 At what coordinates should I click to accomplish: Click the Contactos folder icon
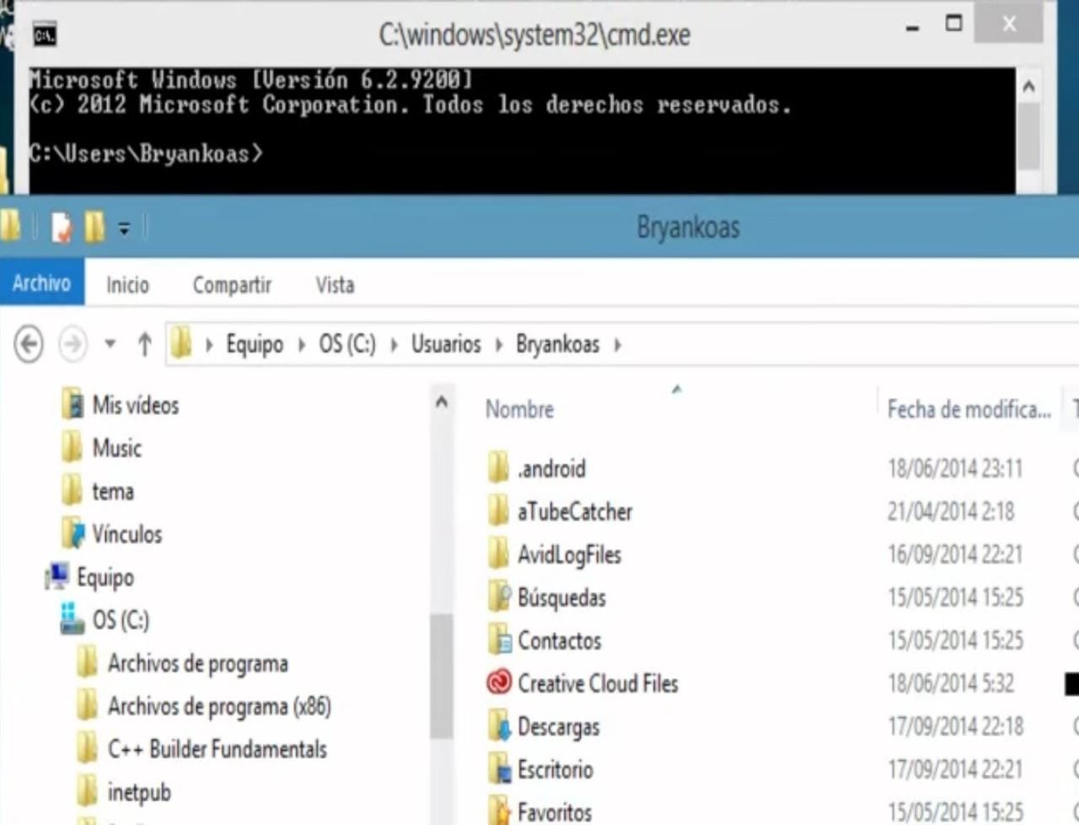pyautogui.click(x=499, y=640)
